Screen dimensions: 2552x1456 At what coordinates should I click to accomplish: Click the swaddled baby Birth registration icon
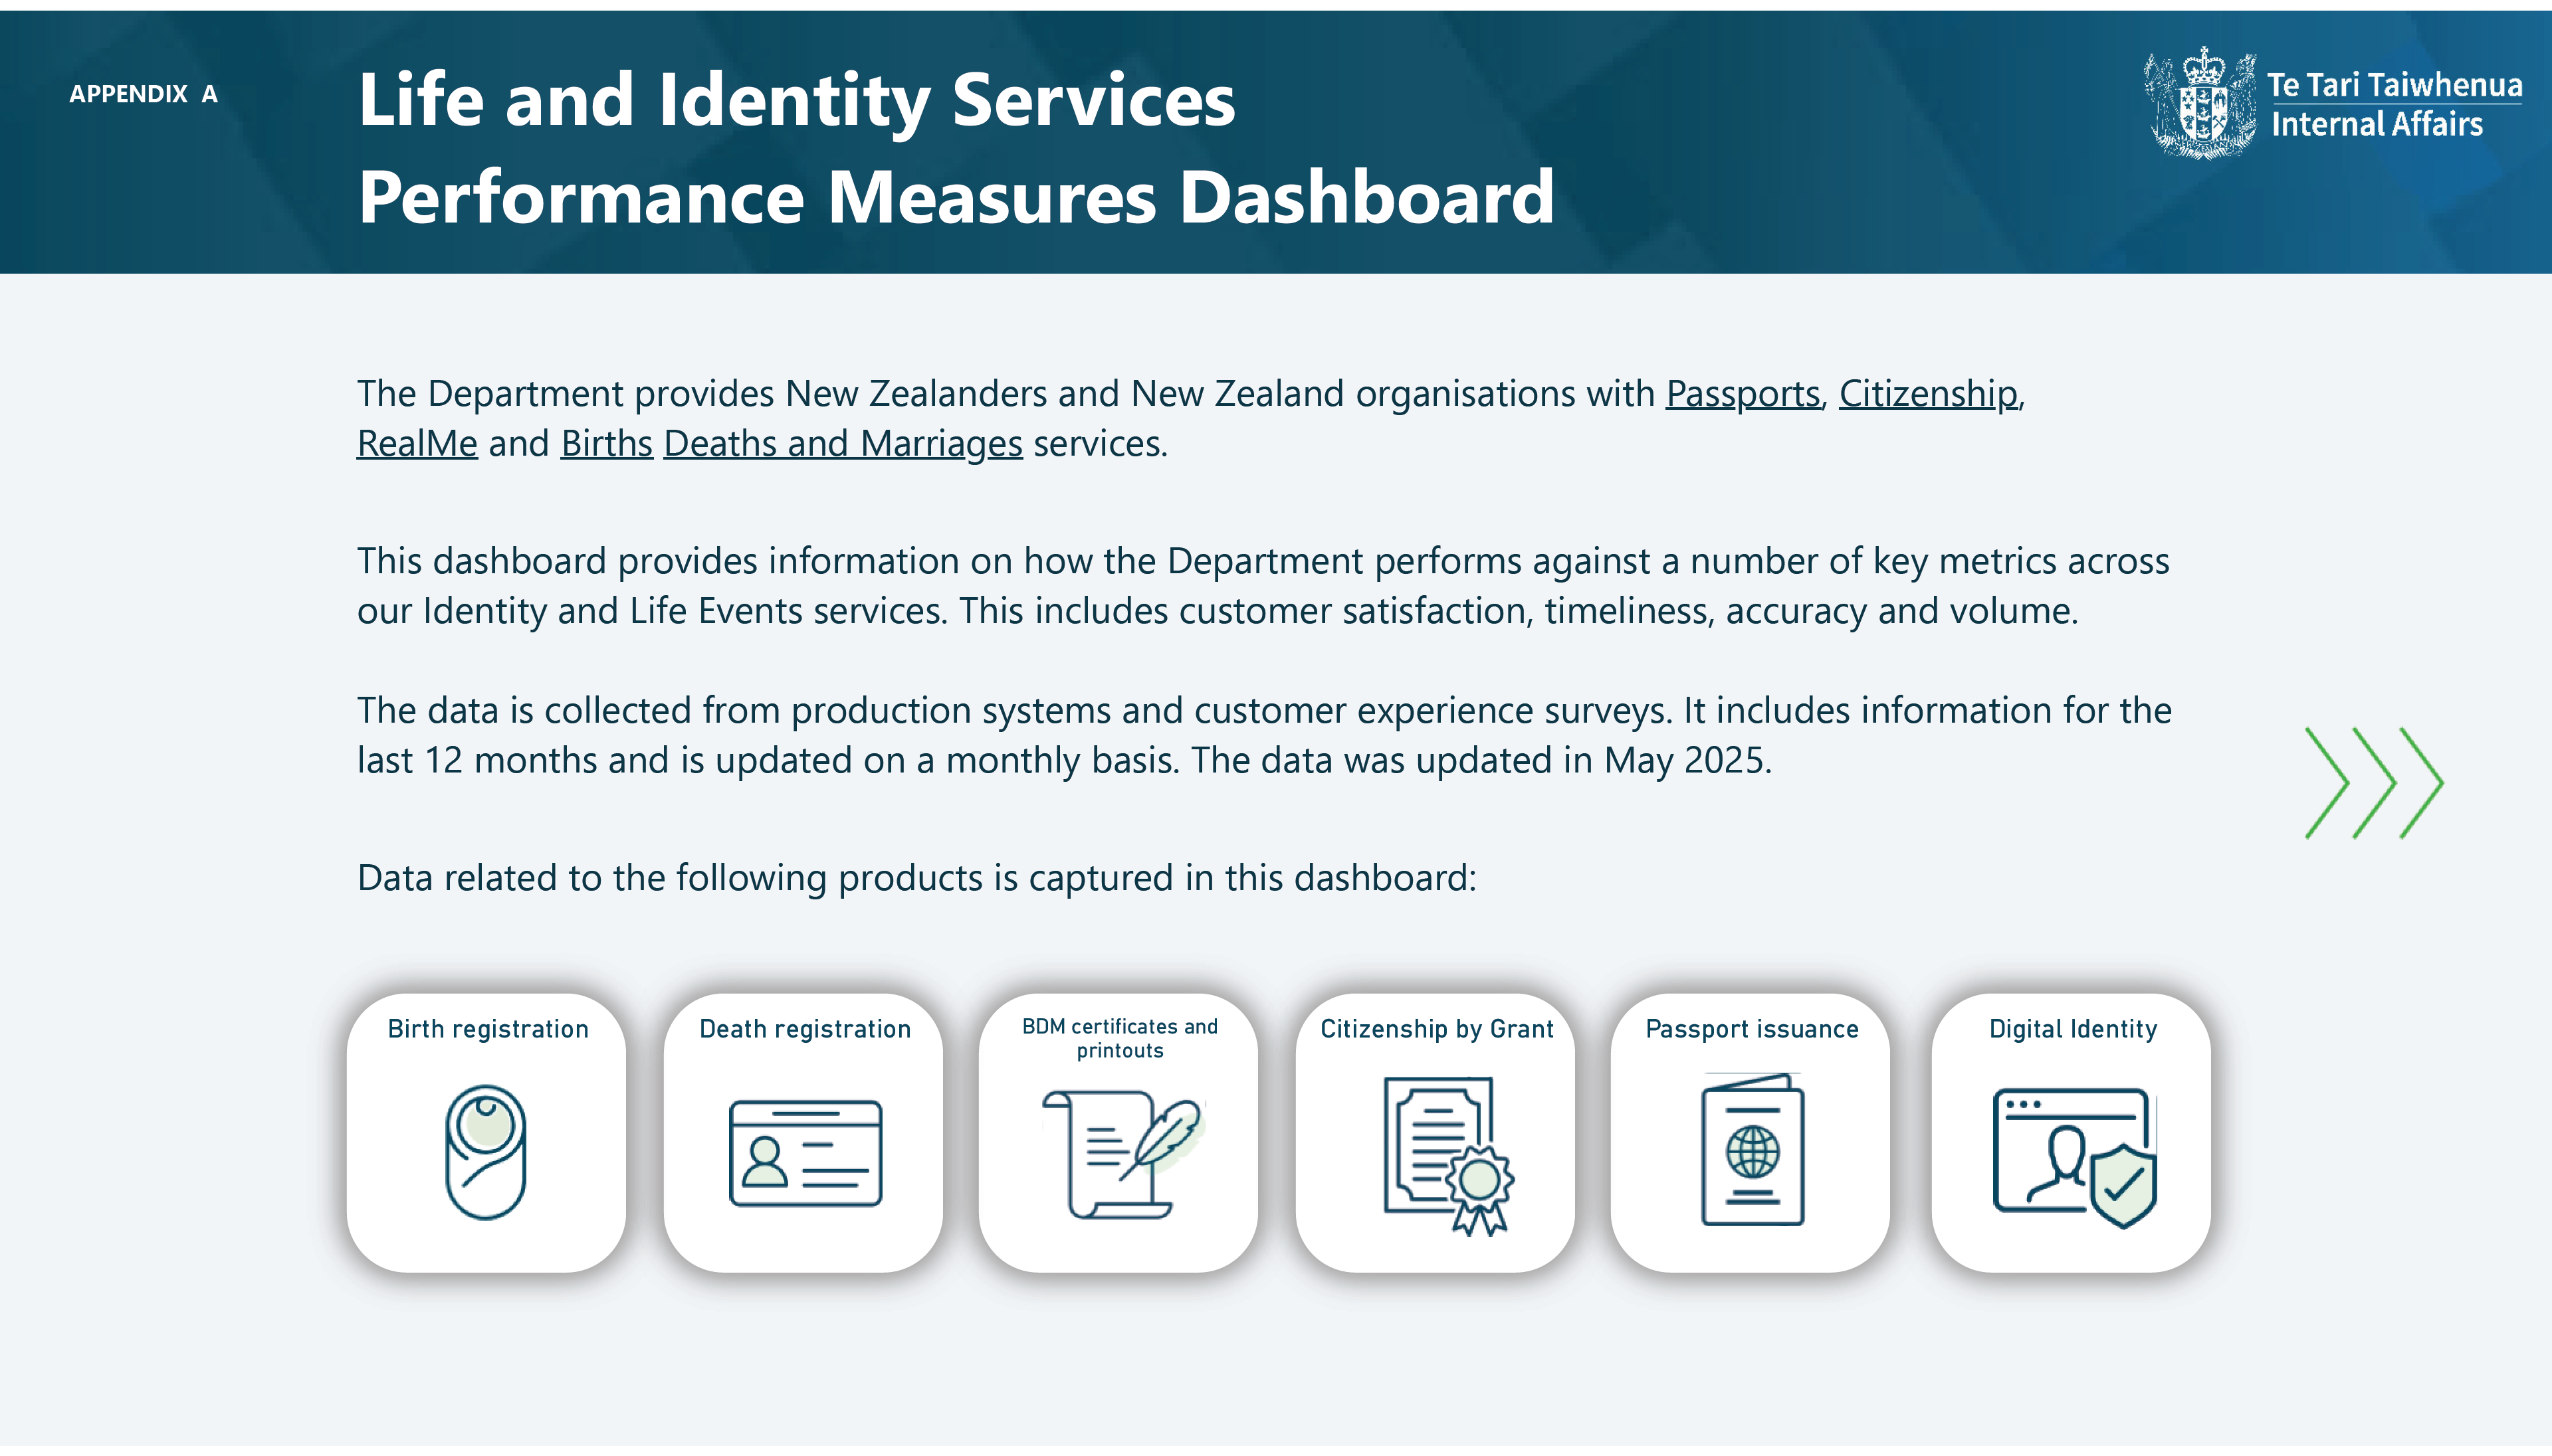486,1152
